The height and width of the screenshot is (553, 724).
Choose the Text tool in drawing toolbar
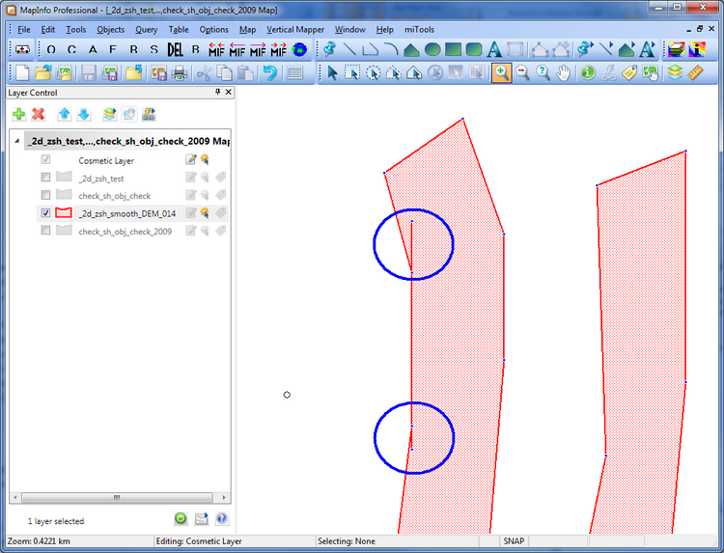point(494,49)
